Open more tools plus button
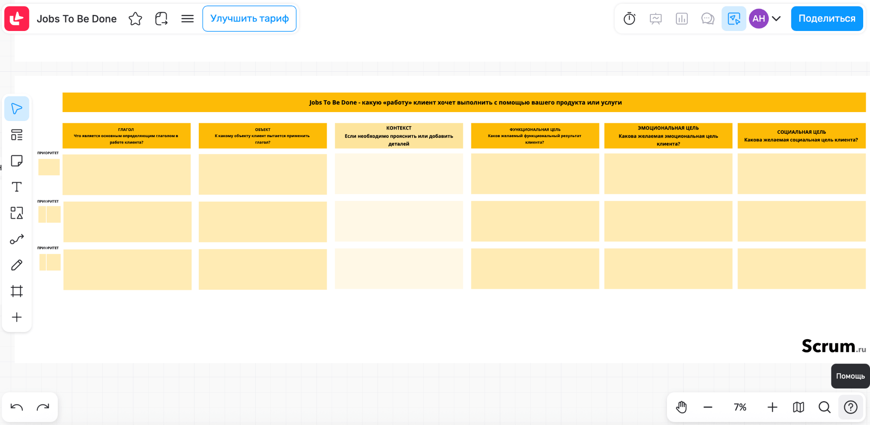Viewport: 870px width, 425px height. click(x=17, y=317)
